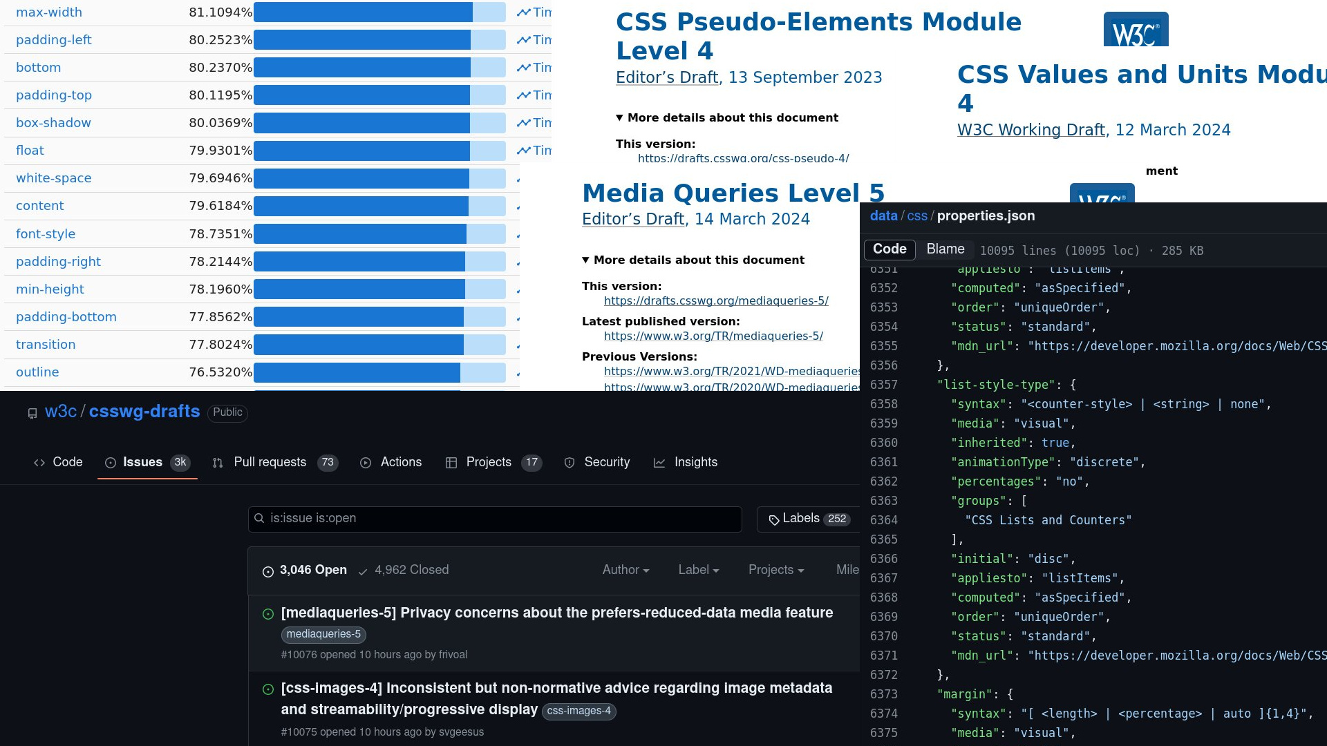Screen dimensions: 1327x746
Task: Open csswg-drafts repository link
Action: tap(144, 412)
